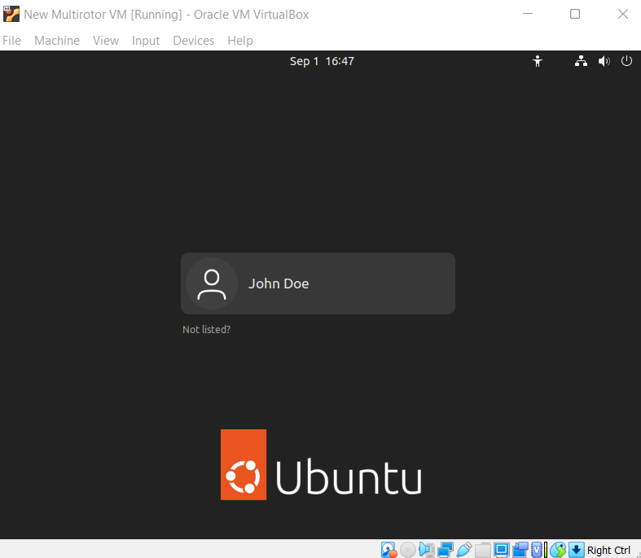
Task: Click the Sep 1 16:47 clock
Action: pos(322,61)
